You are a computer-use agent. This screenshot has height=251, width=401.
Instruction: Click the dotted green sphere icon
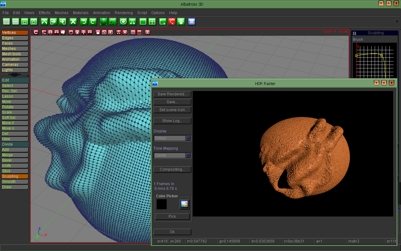[x=112, y=22]
